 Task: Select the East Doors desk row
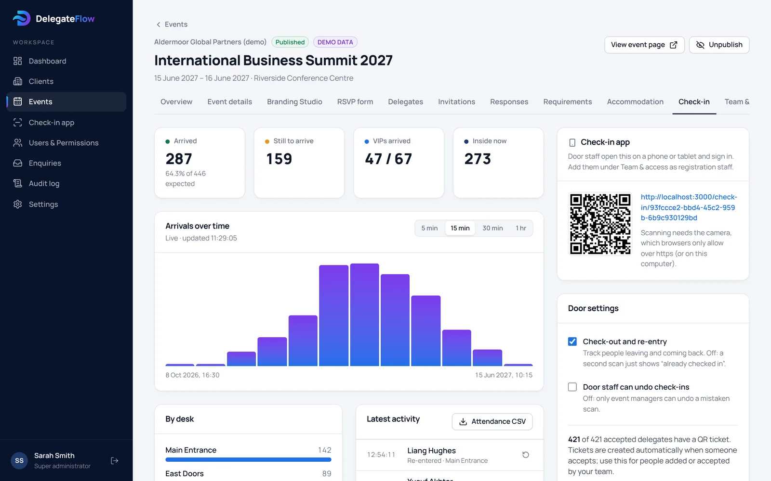pyautogui.click(x=248, y=474)
